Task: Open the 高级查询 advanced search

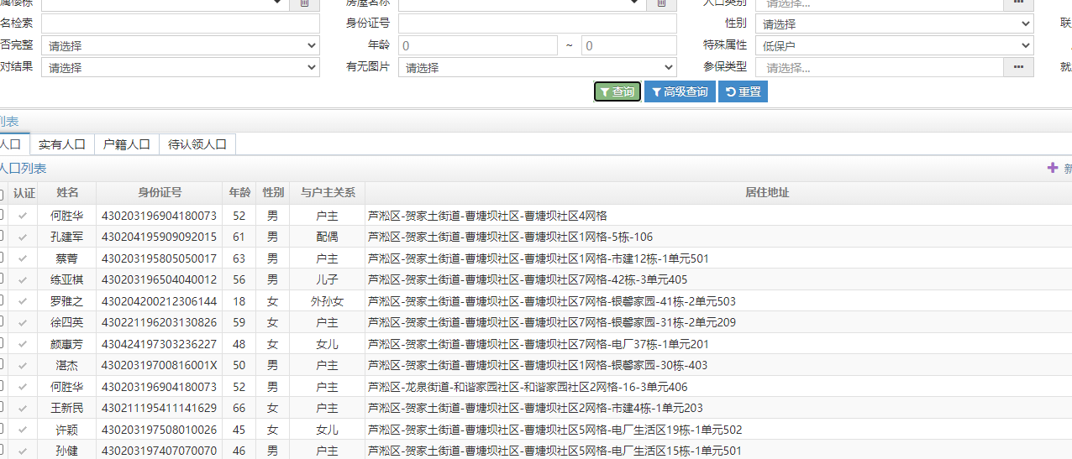Action: click(x=680, y=91)
